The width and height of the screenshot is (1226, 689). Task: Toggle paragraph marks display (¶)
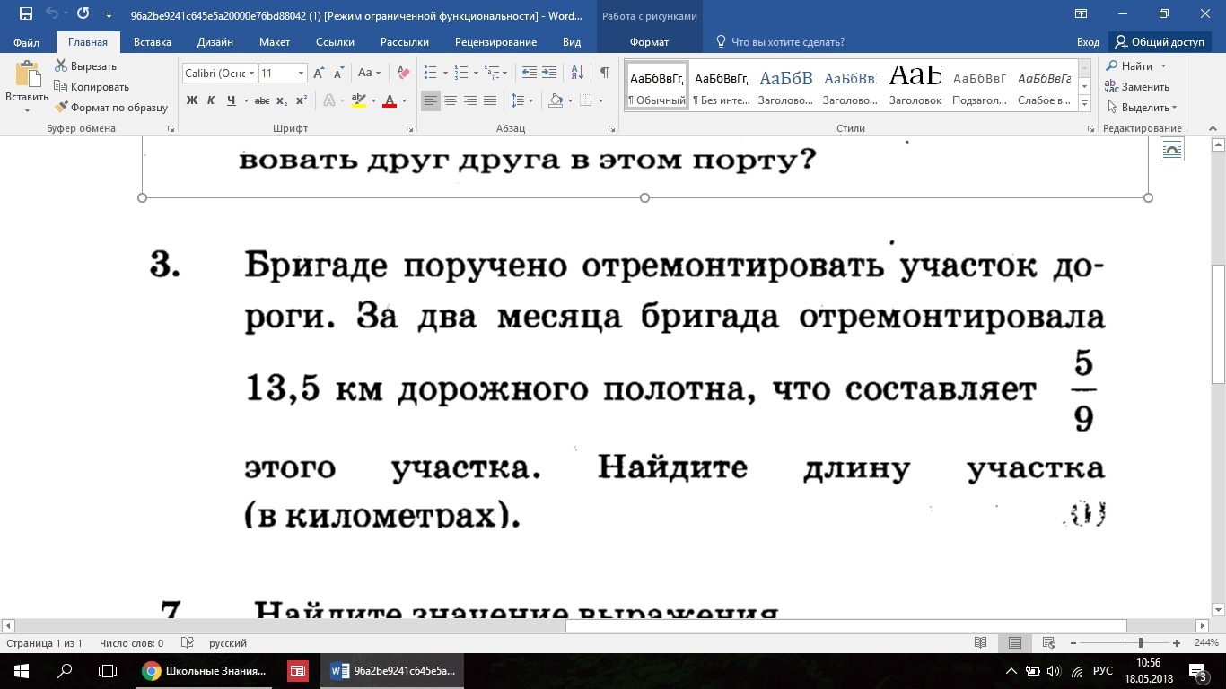(x=604, y=74)
